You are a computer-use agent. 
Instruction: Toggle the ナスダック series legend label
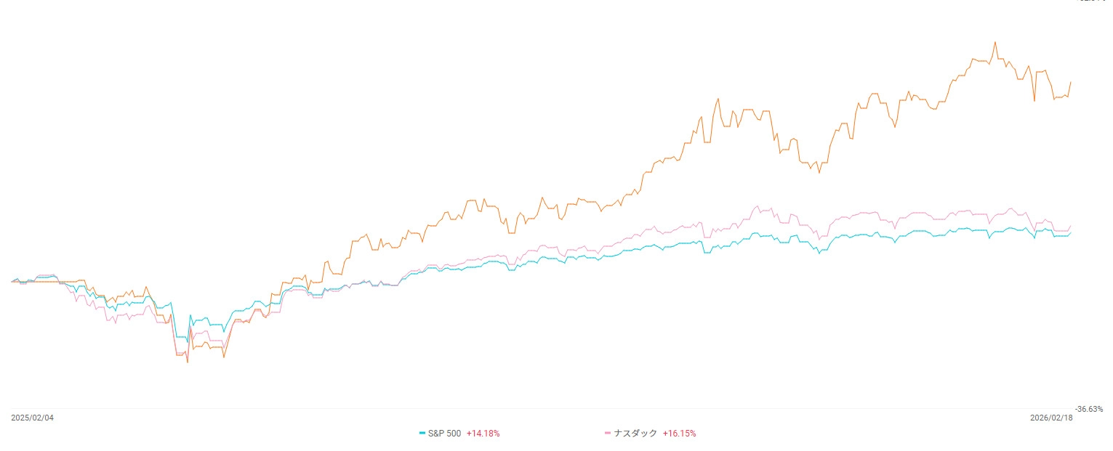pos(635,434)
